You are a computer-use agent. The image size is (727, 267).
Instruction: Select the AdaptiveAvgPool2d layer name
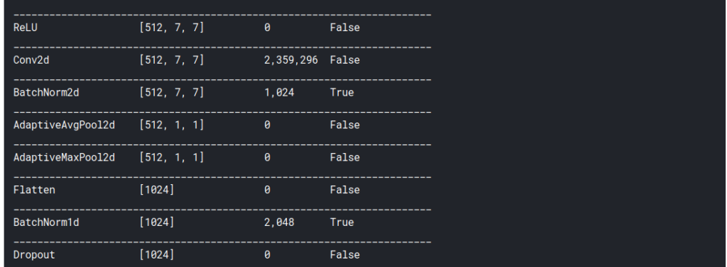pyautogui.click(x=64, y=125)
